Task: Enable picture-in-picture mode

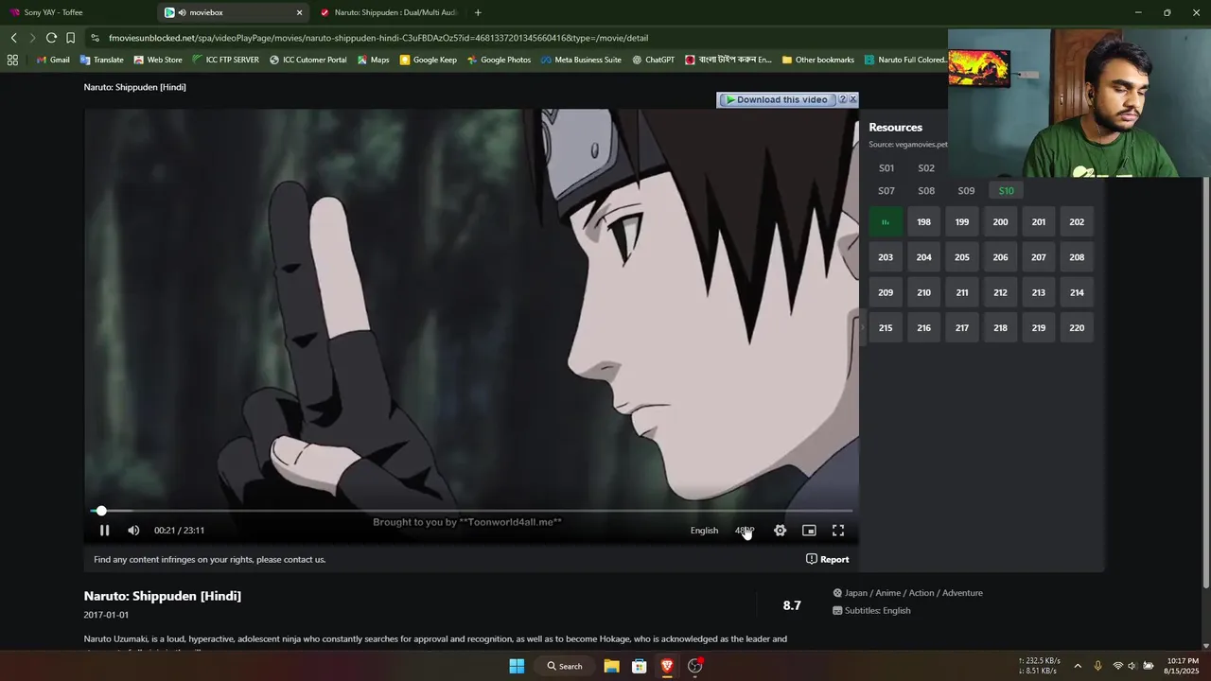Action: 809,531
